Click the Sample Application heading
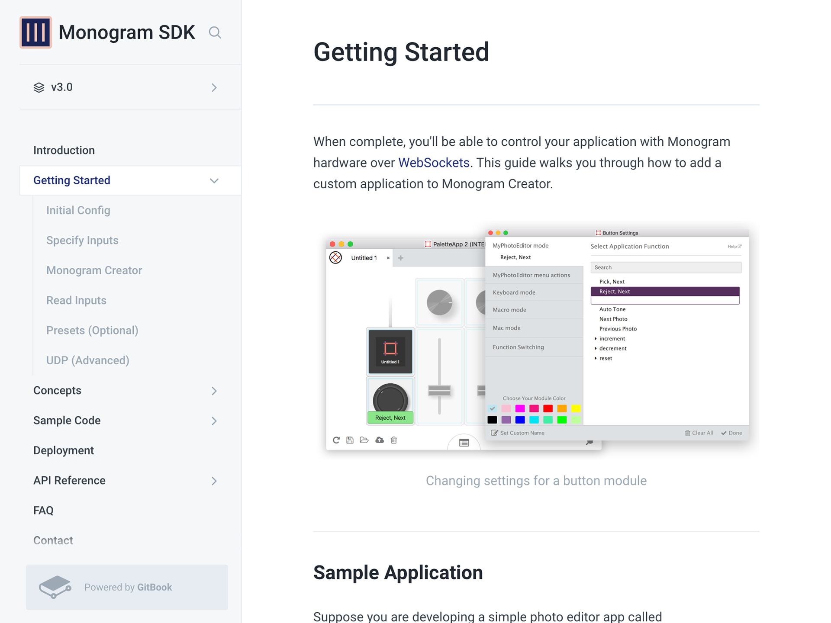Viewport: 831px width, 623px height. tap(398, 572)
